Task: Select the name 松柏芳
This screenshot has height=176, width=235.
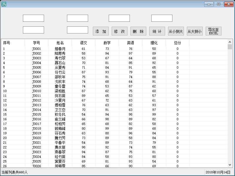Action: pos(60,124)
